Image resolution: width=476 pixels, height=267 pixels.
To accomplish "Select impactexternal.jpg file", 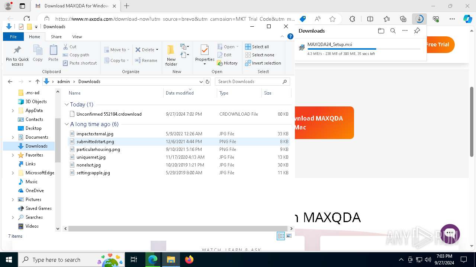I will click(95, 134).
